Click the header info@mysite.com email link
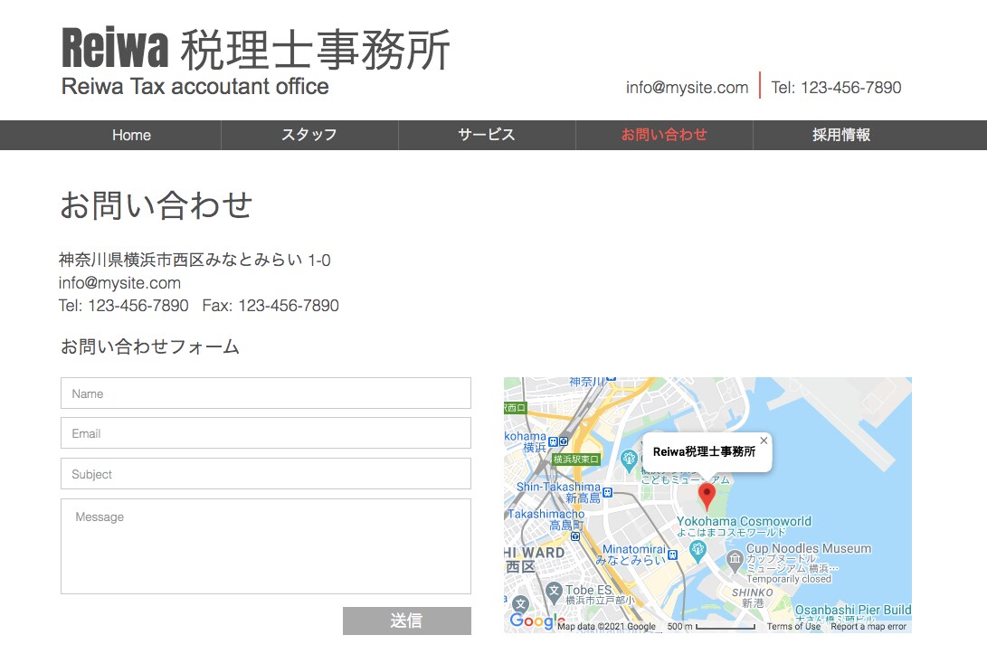Viewport: 987px width, 654px height. coord(687,88)
